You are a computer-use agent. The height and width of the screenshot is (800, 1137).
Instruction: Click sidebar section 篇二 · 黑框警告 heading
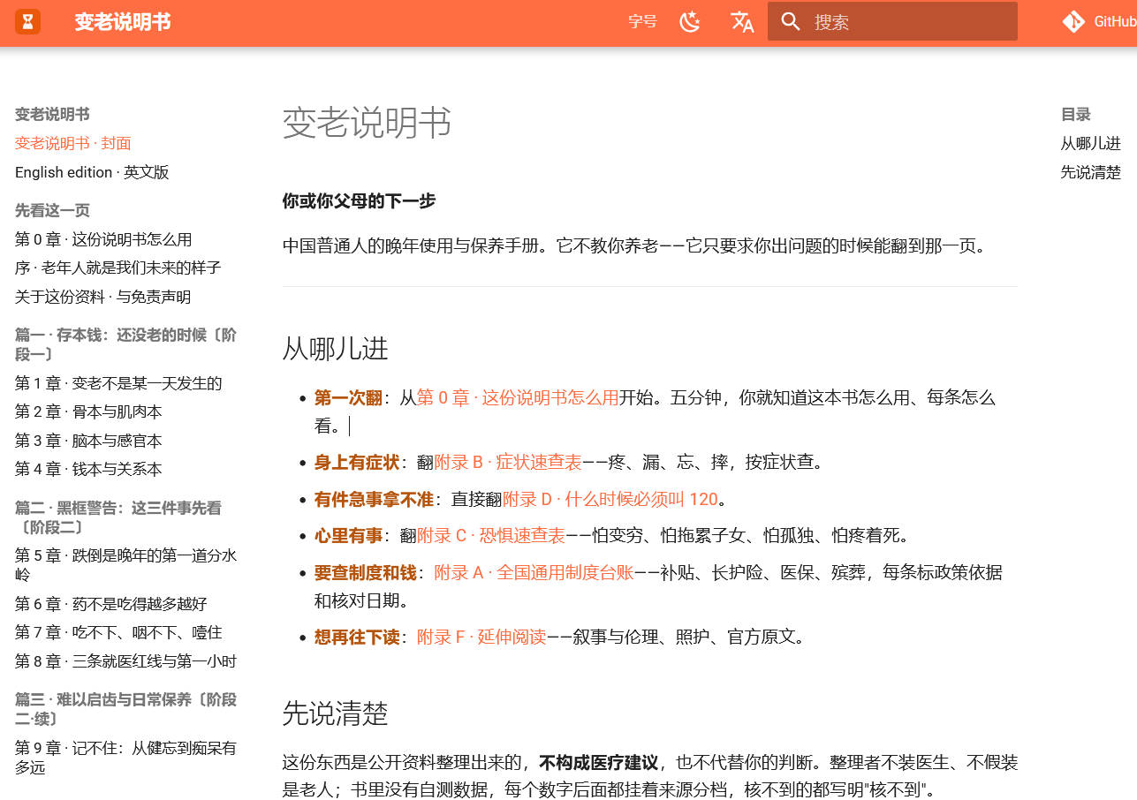118,517
